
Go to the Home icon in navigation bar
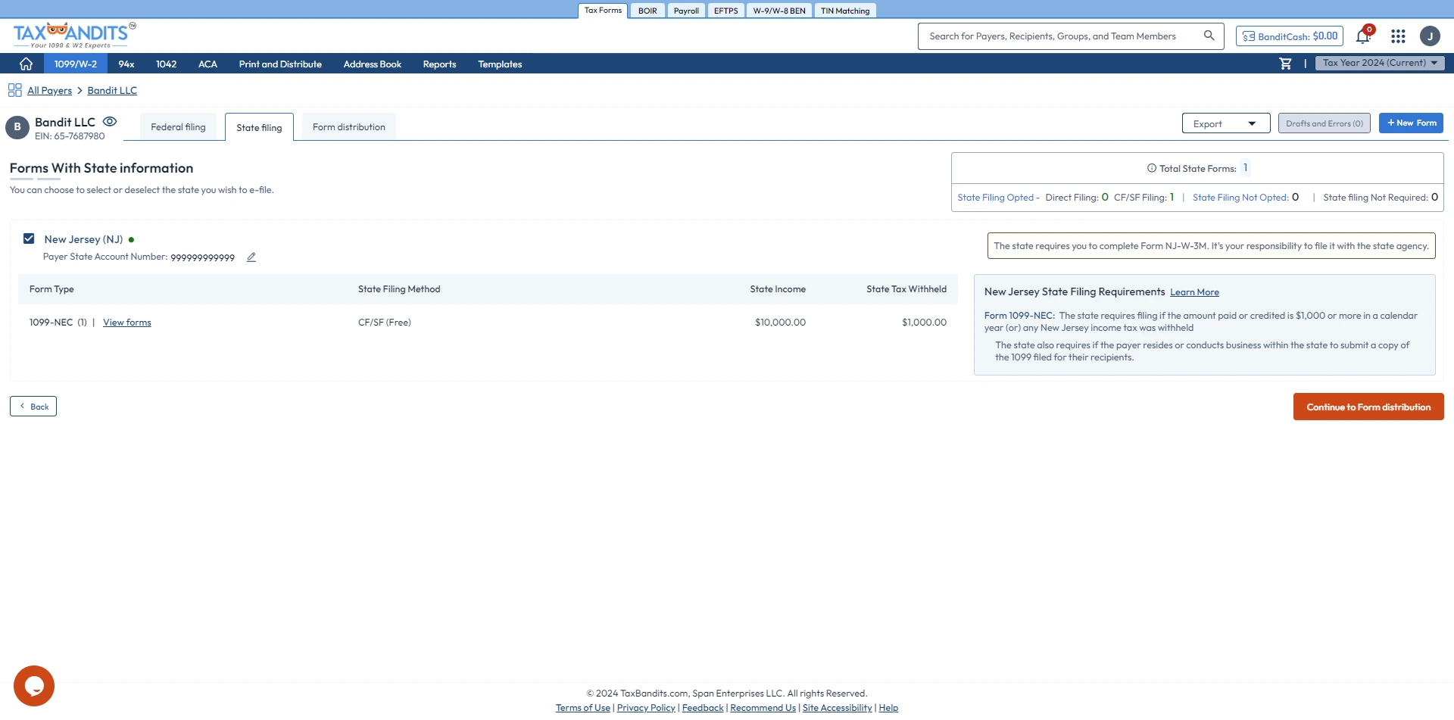[26, 64]
